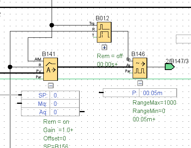Click the Mq value field

tap(65, 103)
